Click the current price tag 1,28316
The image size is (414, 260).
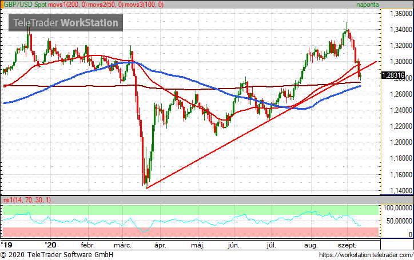tap(393, 75)
